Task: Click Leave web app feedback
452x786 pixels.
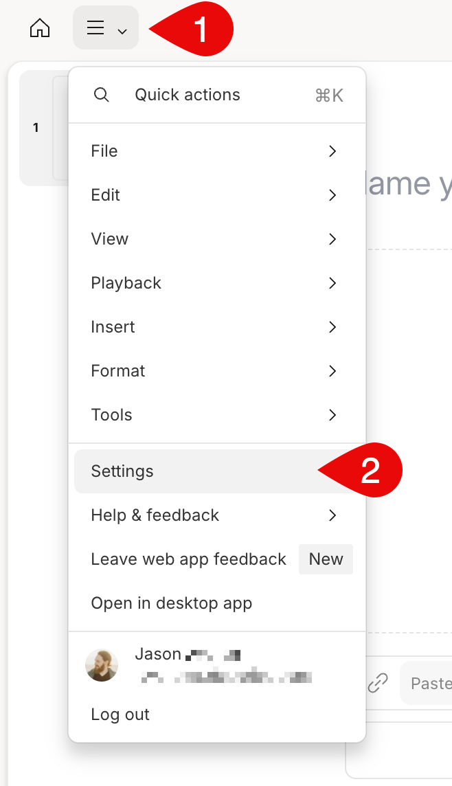Action: point(188,559)
